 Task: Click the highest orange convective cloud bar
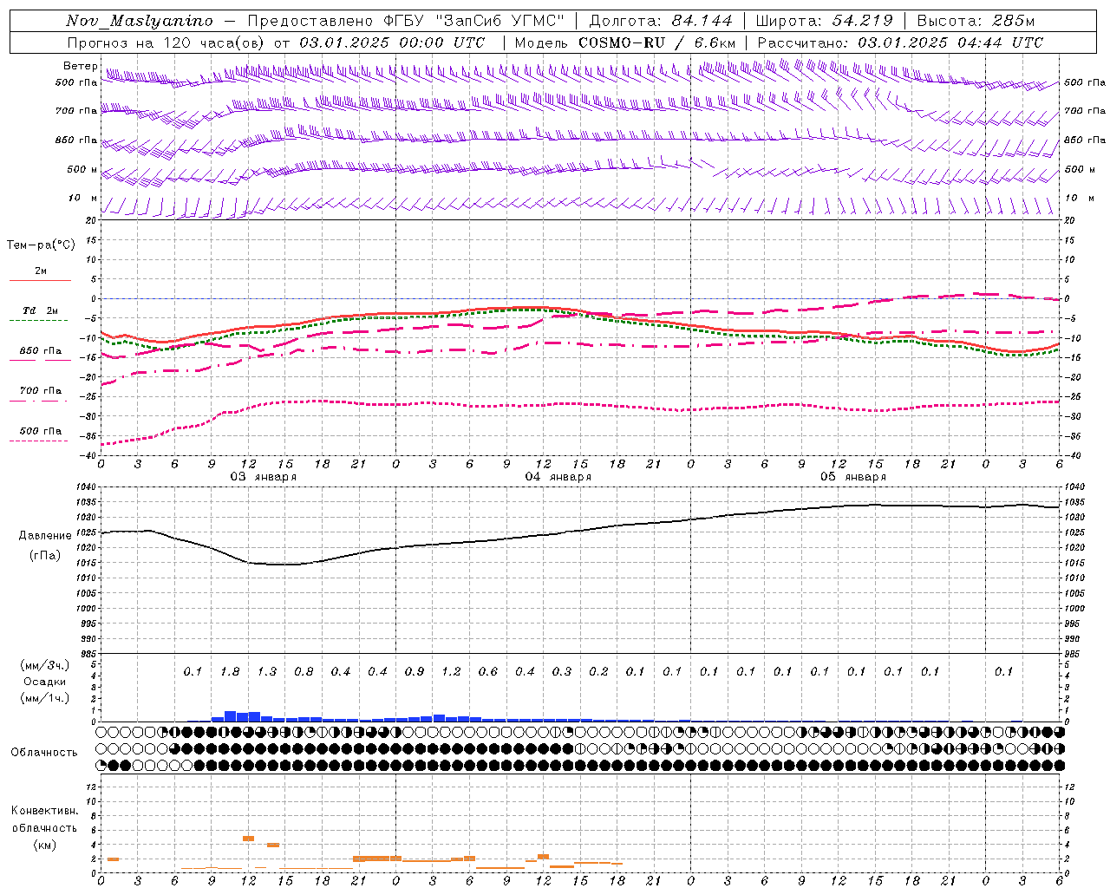pos(248,839)
